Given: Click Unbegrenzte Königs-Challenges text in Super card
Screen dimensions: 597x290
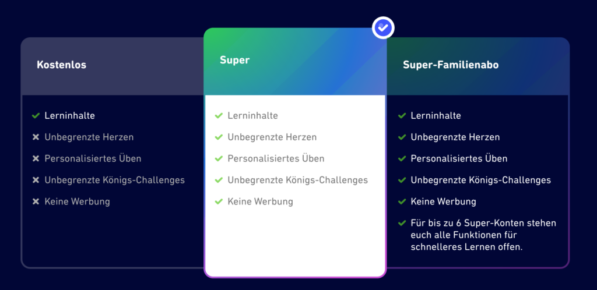Looking at the screenshot, I should [x=298, y=180].
